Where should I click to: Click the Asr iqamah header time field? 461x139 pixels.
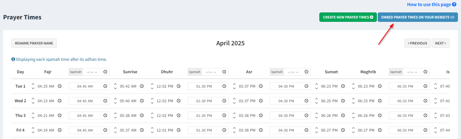pyautogui.click(x=297, y=72)
